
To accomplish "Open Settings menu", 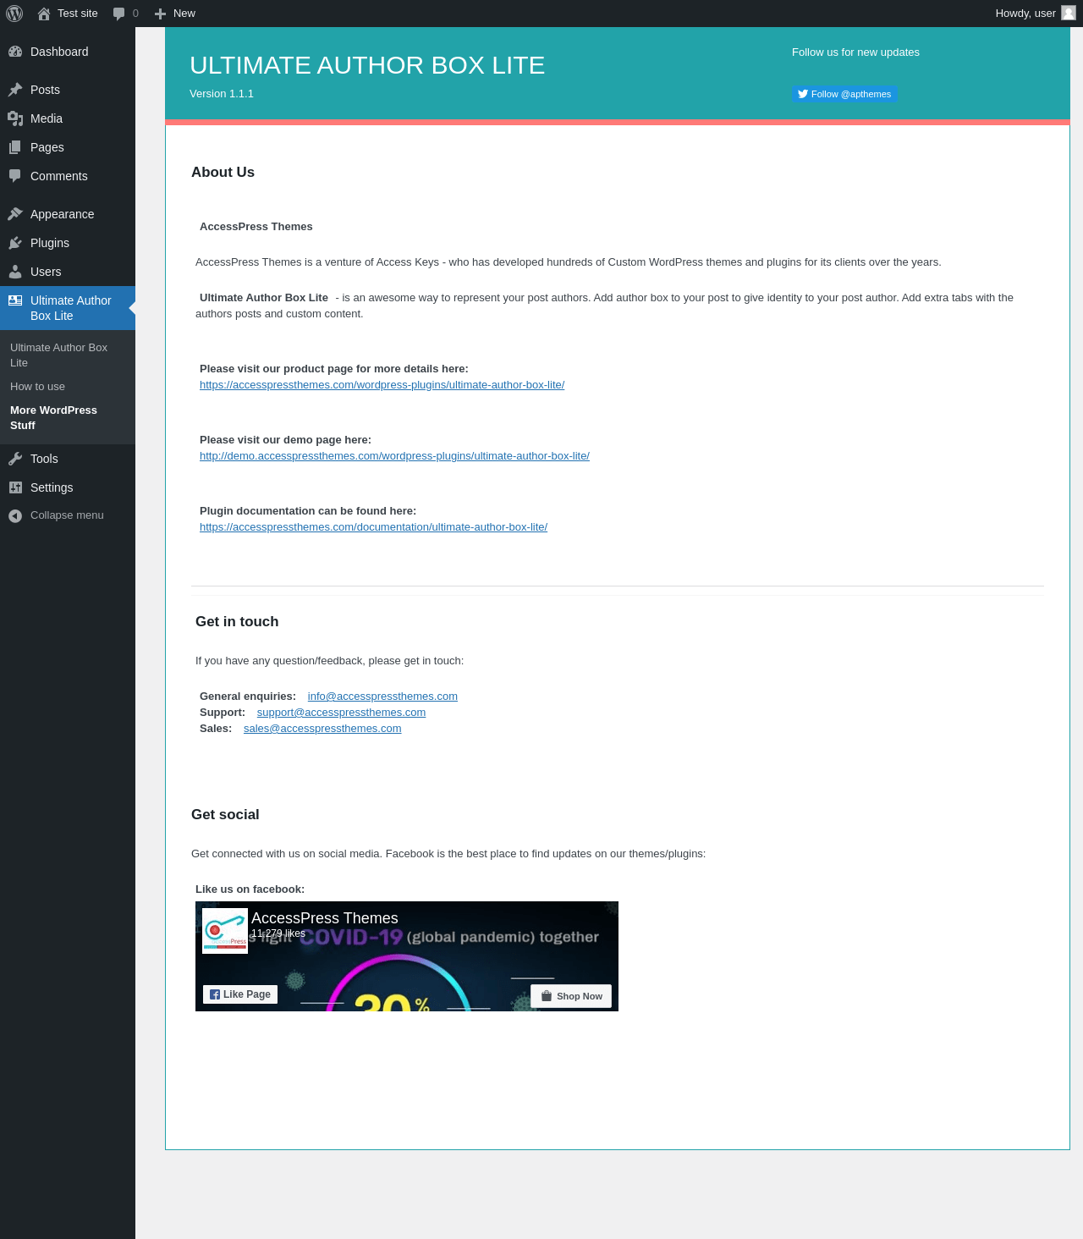I will [68, 487].
